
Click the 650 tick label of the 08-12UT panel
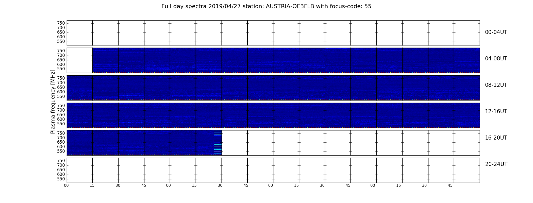click(61, 87)
